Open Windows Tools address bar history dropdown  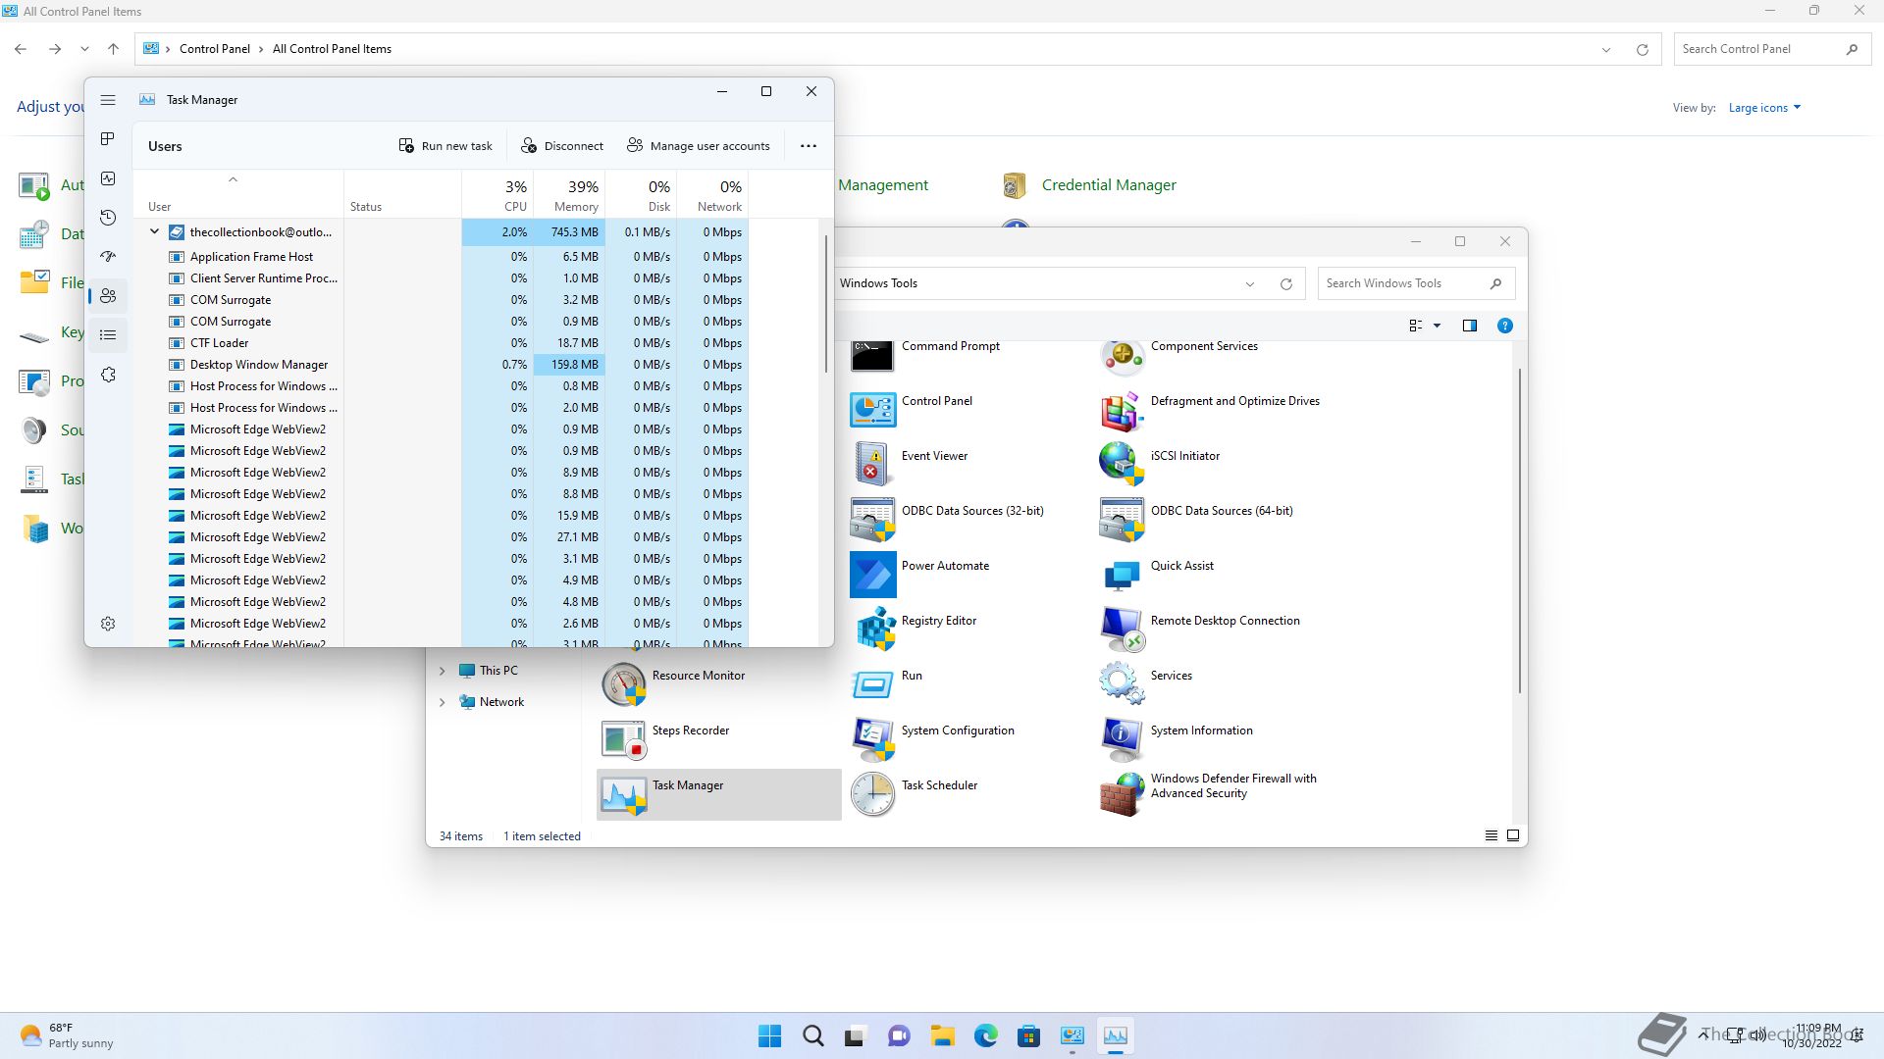tap(1250, 284)
